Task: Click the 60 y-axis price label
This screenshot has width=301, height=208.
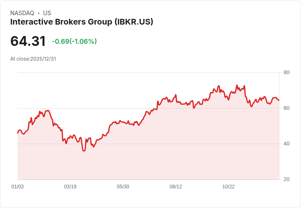Action: 287,108
